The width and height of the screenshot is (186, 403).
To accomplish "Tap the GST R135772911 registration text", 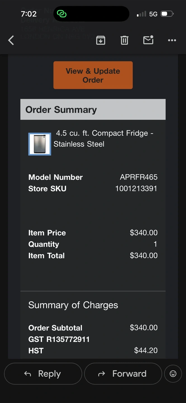I will [x=59, y=339].
